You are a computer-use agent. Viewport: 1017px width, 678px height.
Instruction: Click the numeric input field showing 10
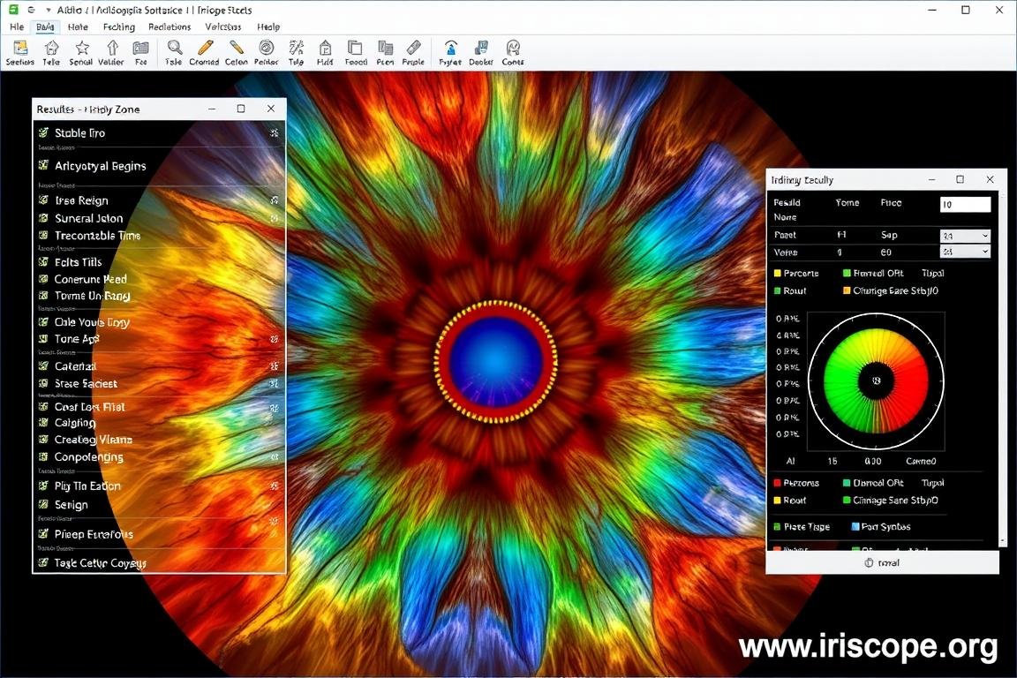[x=965, y=204]
